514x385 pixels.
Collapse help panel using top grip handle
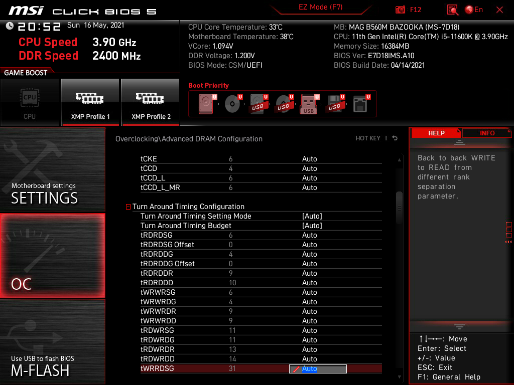click(460, 142)
